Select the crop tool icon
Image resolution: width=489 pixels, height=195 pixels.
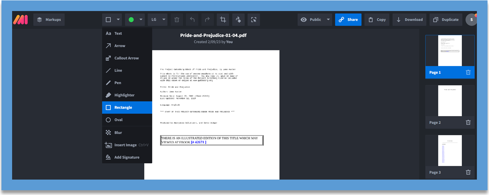point(223,20)
